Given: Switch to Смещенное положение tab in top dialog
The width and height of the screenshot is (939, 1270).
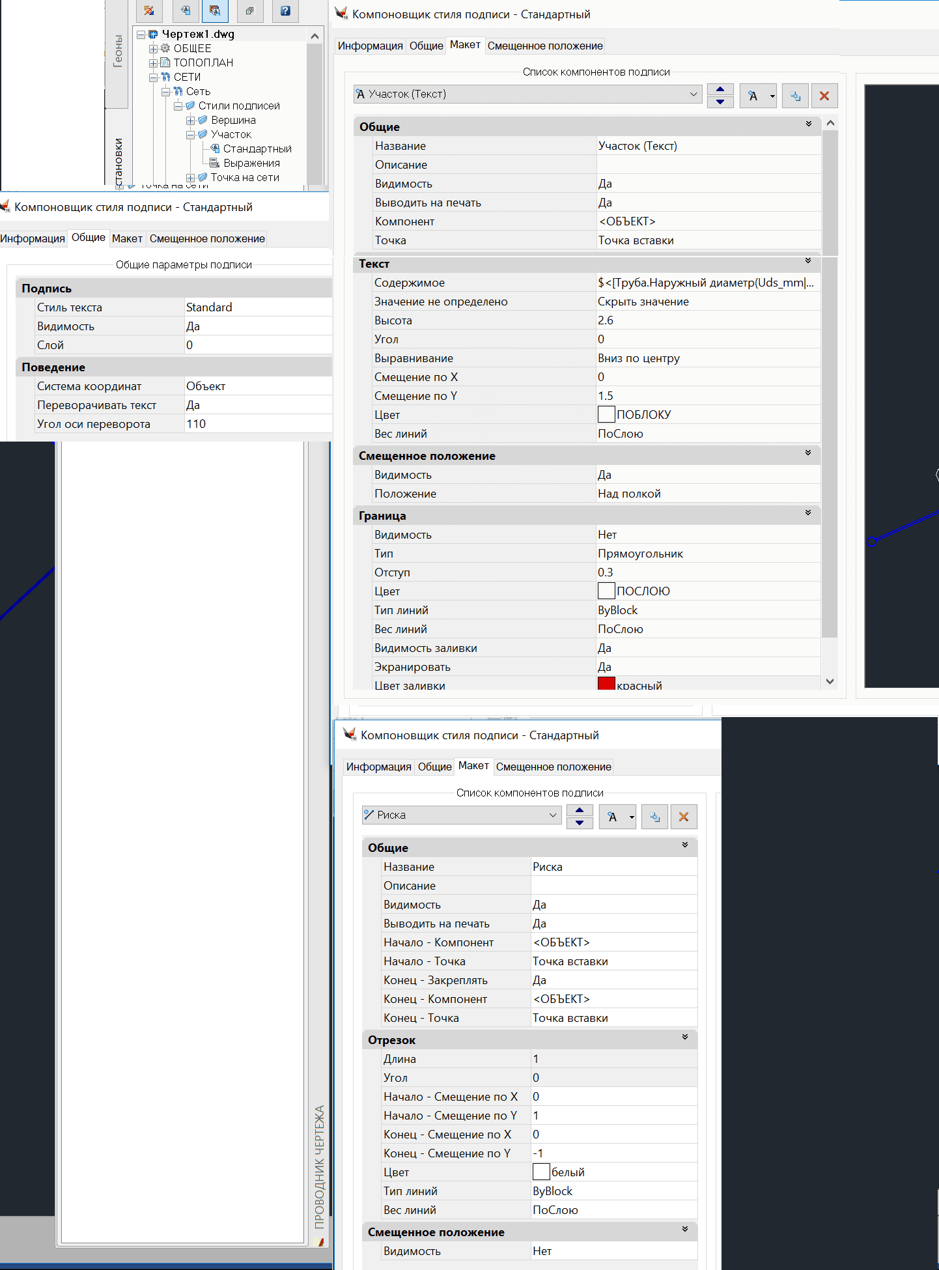Looking at the screenshot, I should pos(544,46).
